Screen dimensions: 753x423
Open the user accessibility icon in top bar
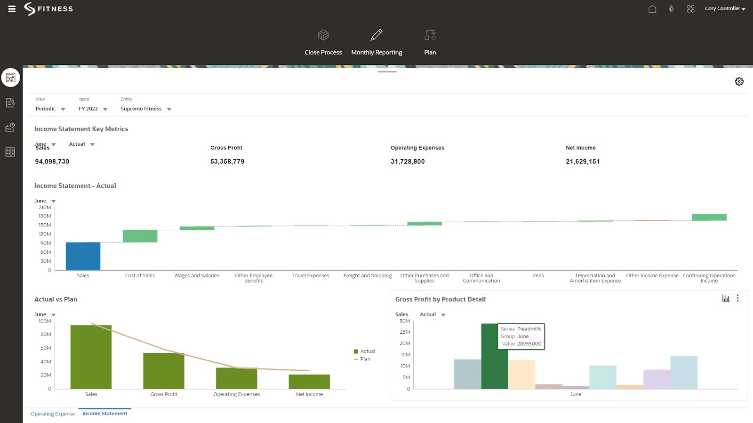click(671, 8)
